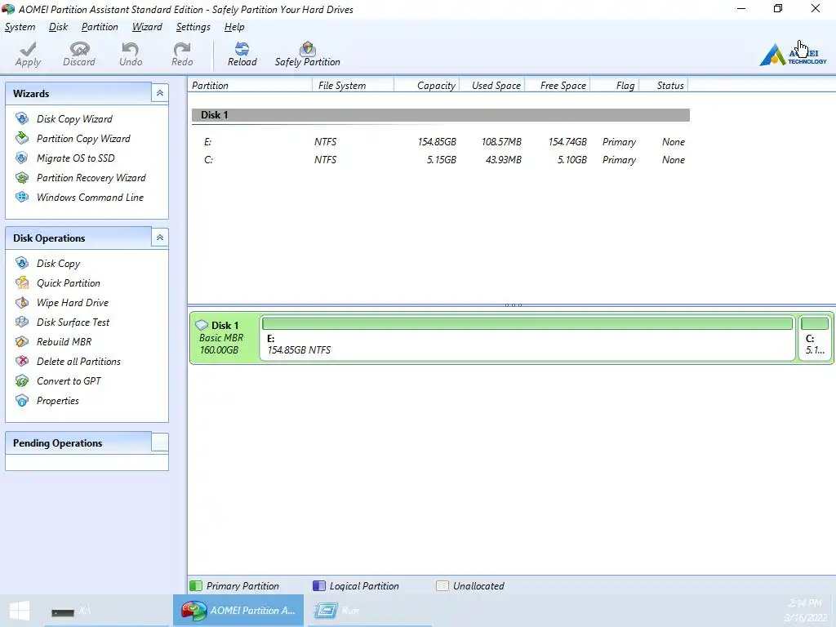The width and height of the screenshot is (836, 627).
Task: Select Disk 1 Basic MBR 160.00GB block
Action: 225,337
